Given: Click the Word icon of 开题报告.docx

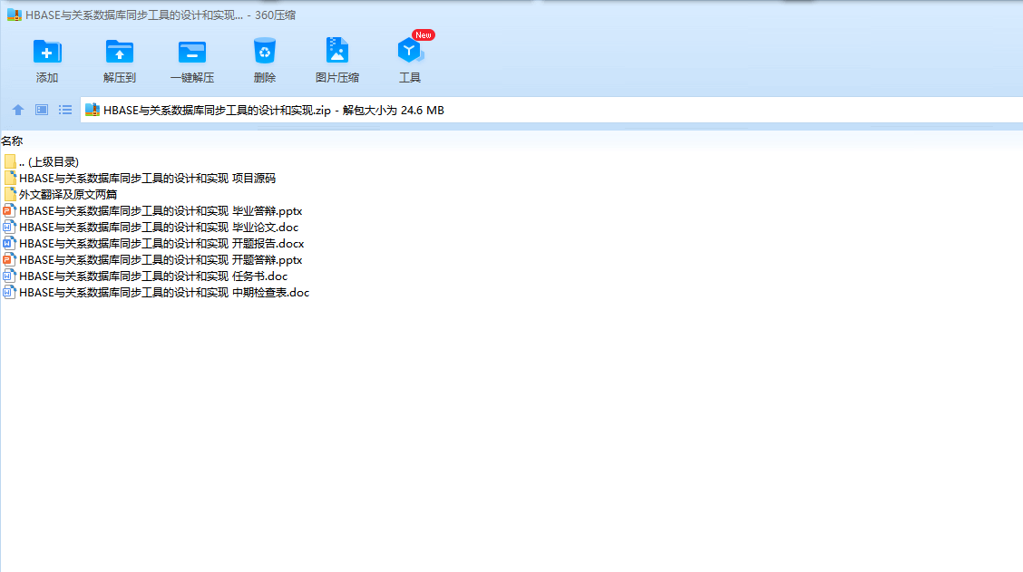Looking at the screenshot, I should pyautogui.click(x=9, y=243).
